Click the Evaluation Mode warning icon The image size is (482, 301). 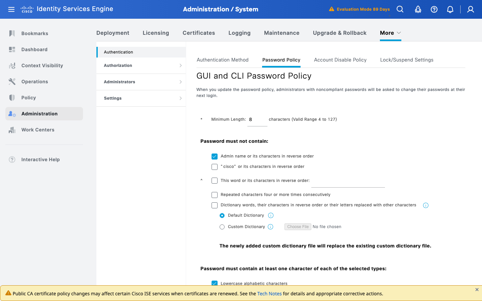pos(331,9)
